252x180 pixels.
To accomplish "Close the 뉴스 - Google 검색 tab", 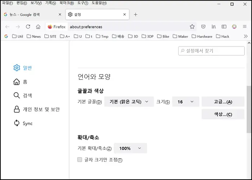I will pos(60,14).
